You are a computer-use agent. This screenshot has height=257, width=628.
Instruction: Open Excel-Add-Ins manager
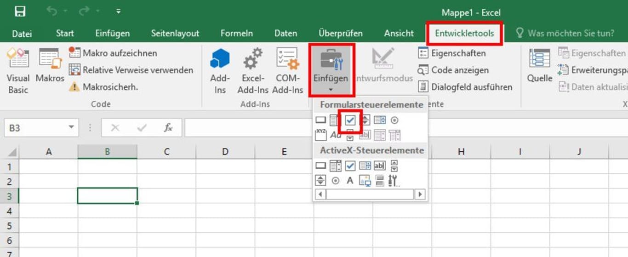(x=252, y=70)
